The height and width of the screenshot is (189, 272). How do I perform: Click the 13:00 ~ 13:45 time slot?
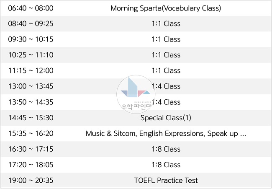coord(31,86)
